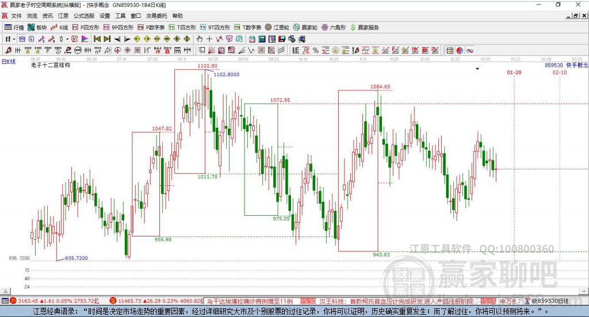Click the pink flag chart icon

tap(85, 39)
